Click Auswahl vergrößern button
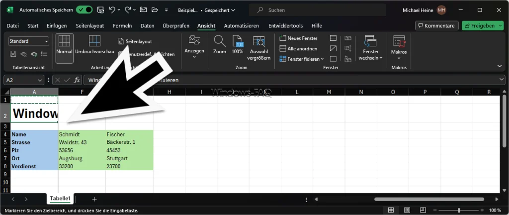 (x=258, y=48)
